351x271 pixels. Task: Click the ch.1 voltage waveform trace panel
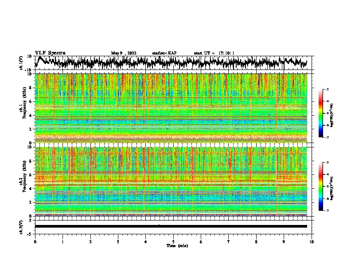[173, 63]
